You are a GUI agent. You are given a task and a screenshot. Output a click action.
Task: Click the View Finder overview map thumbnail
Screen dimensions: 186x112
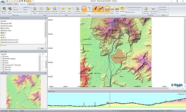[x=23, y=91]
